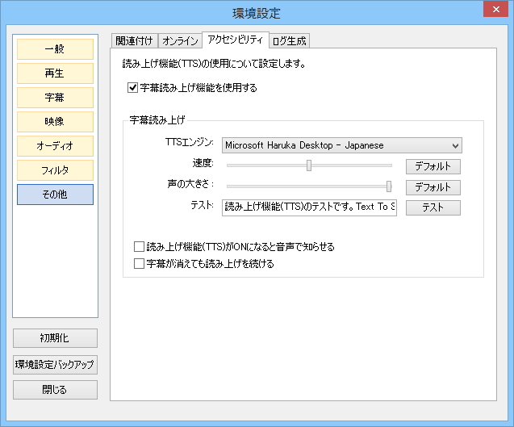
Task: Expand the TTSエンジン dropdown list
Action: coord(342,145)
